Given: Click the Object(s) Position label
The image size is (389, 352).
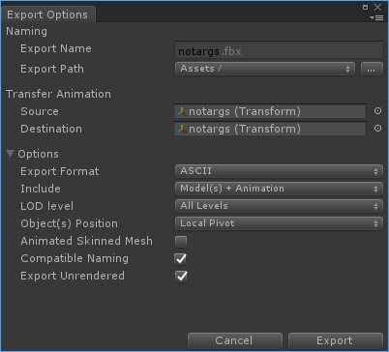Looking at the screenshot, I should [x=69, y=223].
